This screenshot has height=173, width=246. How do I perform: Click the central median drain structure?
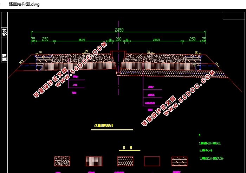(x=118, y=63)
